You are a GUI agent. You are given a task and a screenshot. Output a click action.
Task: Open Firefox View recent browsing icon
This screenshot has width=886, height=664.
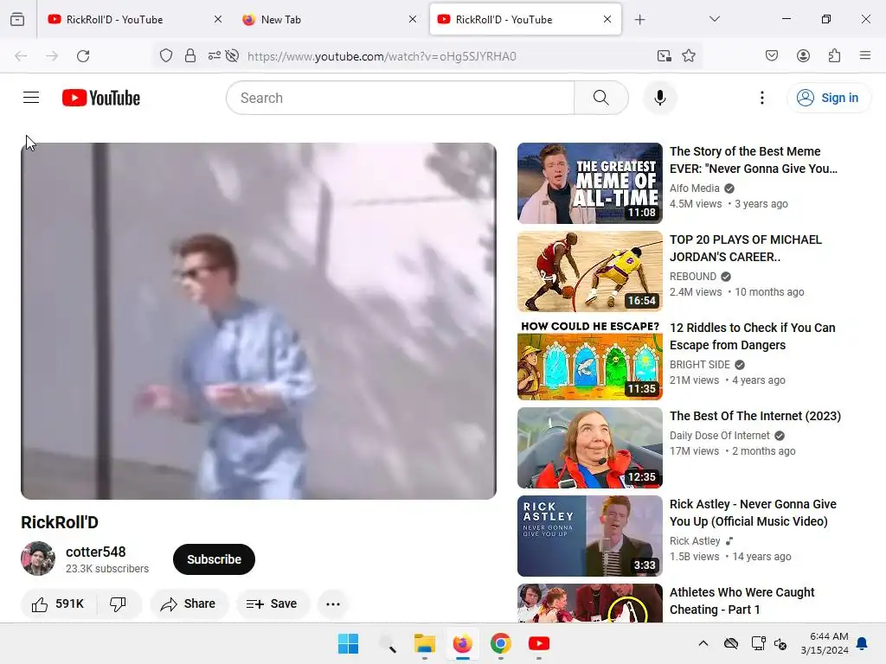(x=17, y=20)
